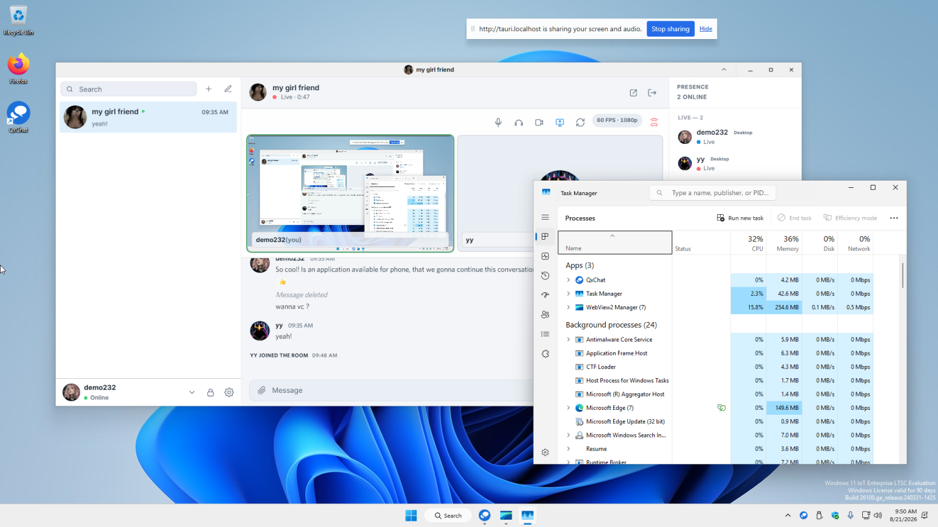938x527 pixels.
Task: Click the my girl friend avatar in chat header
Action: tap(258, 92)
